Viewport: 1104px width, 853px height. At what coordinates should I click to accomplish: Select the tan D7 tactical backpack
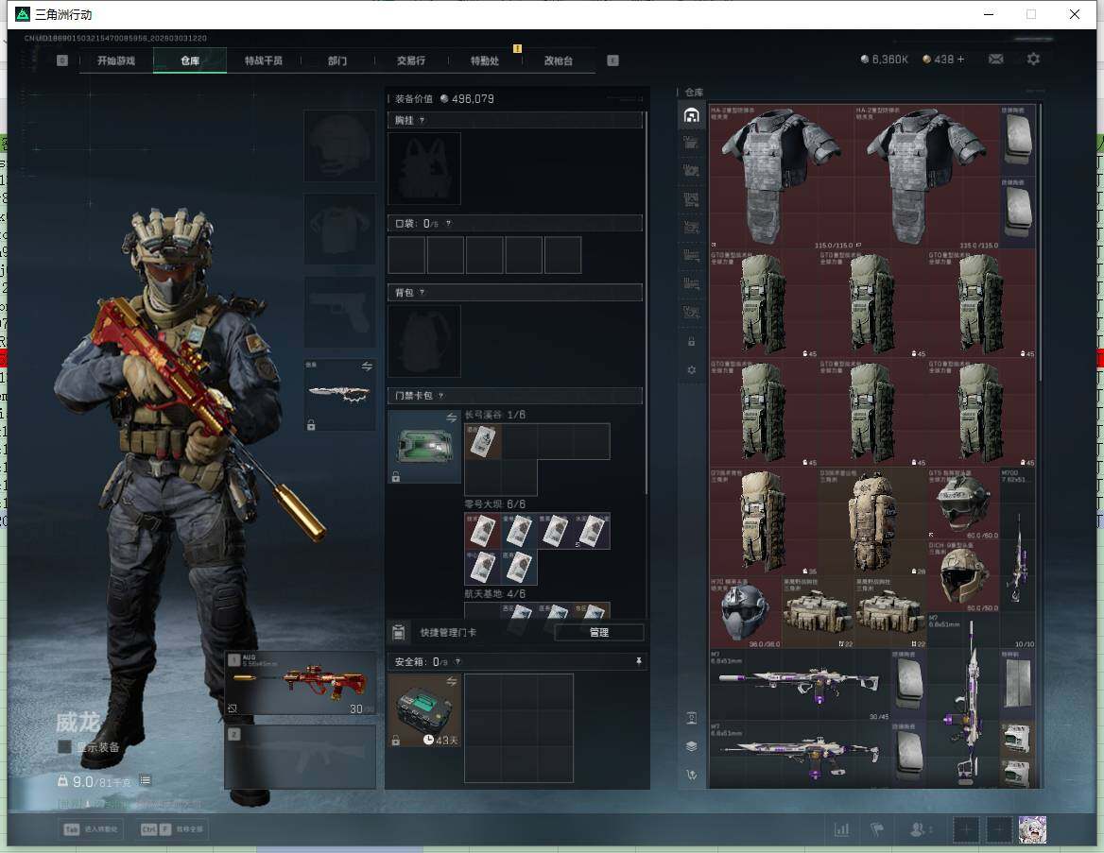point(764,521)
